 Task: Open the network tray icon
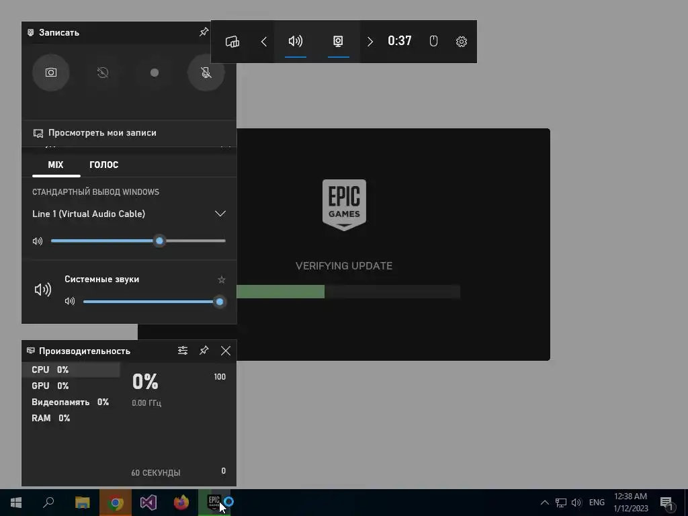pos(561,503)
